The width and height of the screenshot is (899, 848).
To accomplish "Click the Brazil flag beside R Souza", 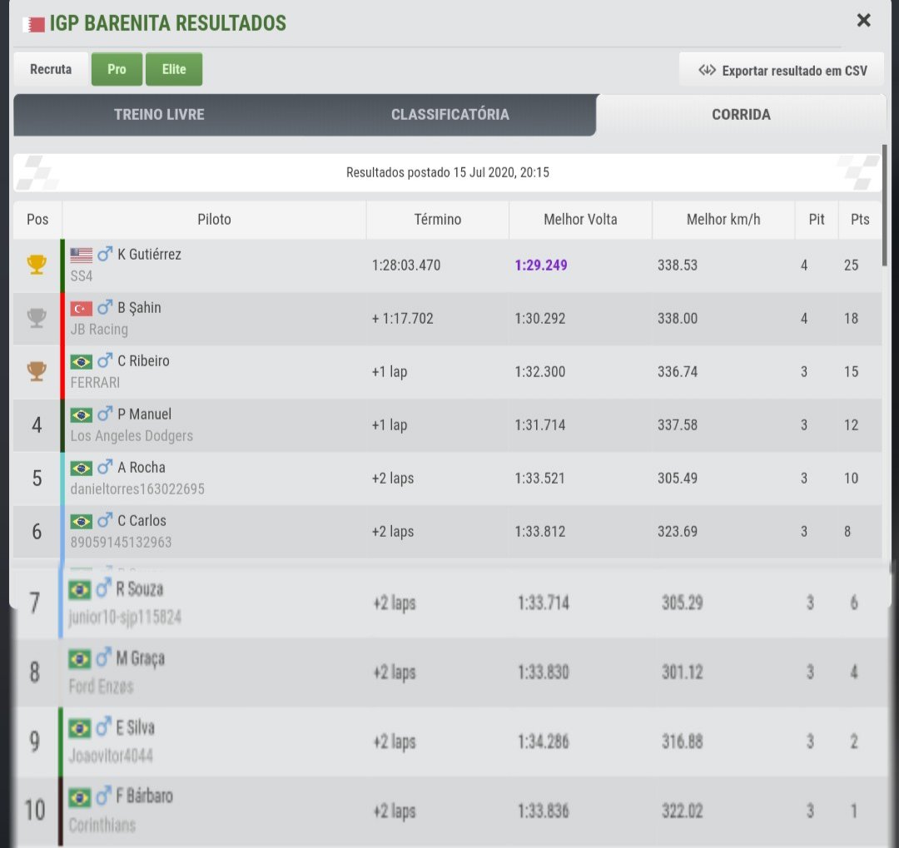I will 79,589.
